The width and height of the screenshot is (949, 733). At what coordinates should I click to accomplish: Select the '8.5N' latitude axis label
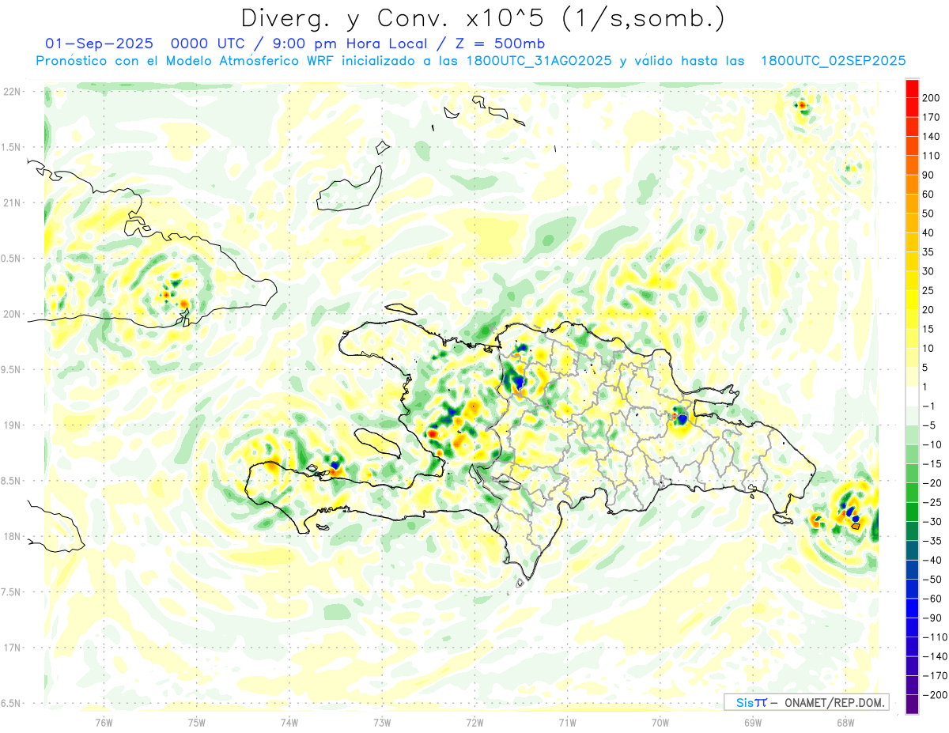coord(12,481)
